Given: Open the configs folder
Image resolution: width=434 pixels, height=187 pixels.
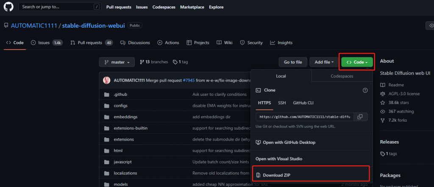Looking at the screenshot, I should coord(120,106).
